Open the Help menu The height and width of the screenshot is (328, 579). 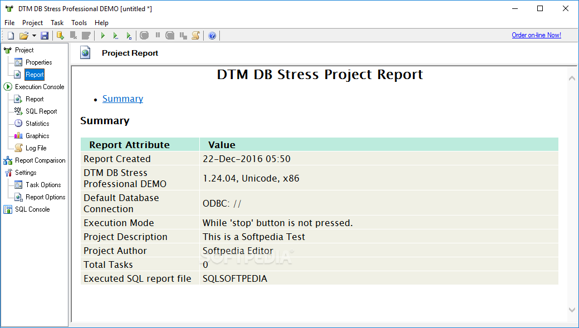point(101,22)
